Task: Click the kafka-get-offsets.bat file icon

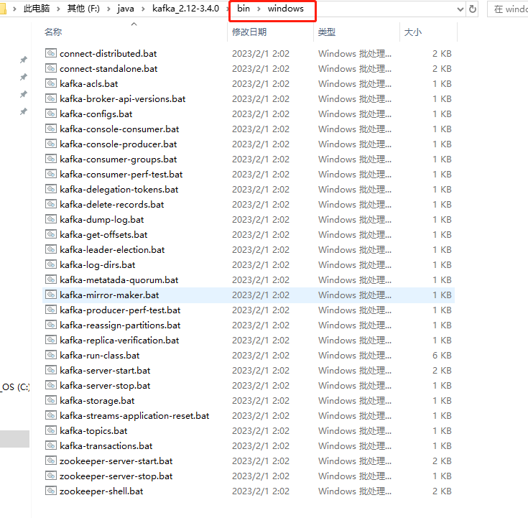Action: pos(51,234)
